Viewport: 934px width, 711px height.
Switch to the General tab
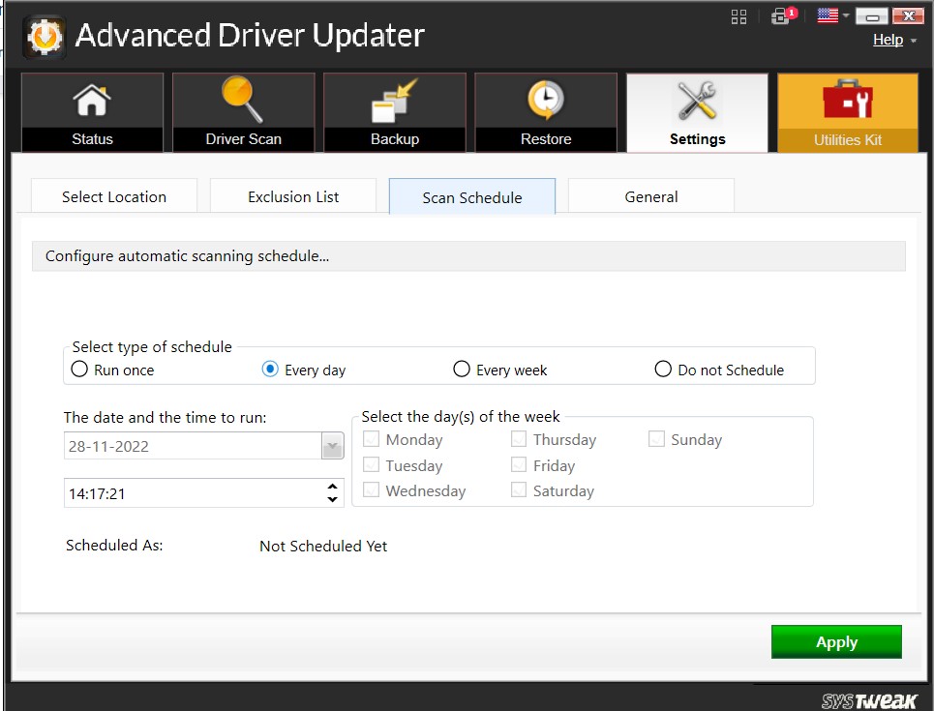(650, 196)
